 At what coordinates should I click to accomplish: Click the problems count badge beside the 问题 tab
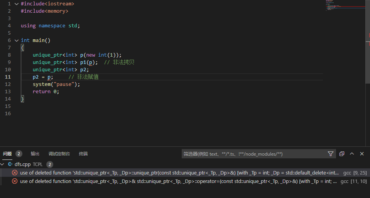coord(19,154)
